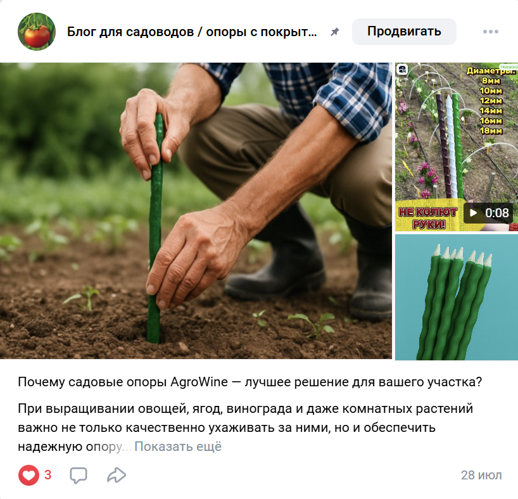The image size is (518, 499).
Task: Share the post using the arrow icon
Action: click(x=117, y=475)
